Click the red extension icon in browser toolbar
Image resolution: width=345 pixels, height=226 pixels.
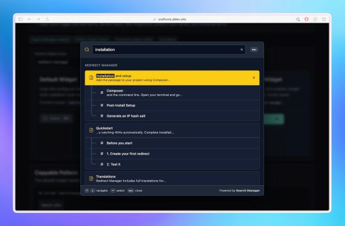pos(307,19)
